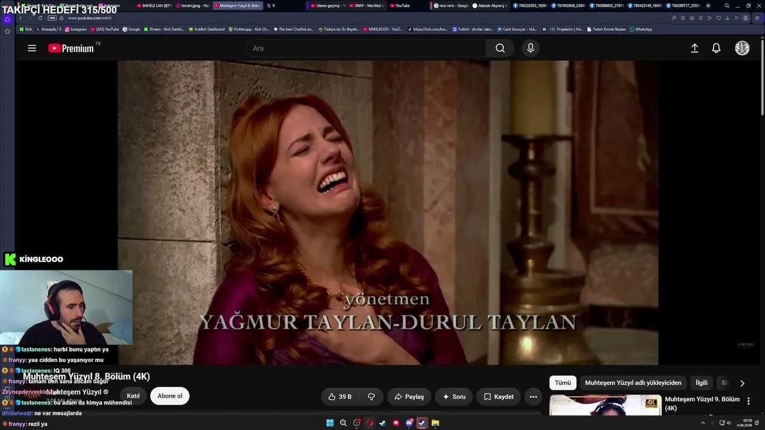Save the video with Kaydet
Viewport: 765px width, 430px height.
click(x=498, y=397)
